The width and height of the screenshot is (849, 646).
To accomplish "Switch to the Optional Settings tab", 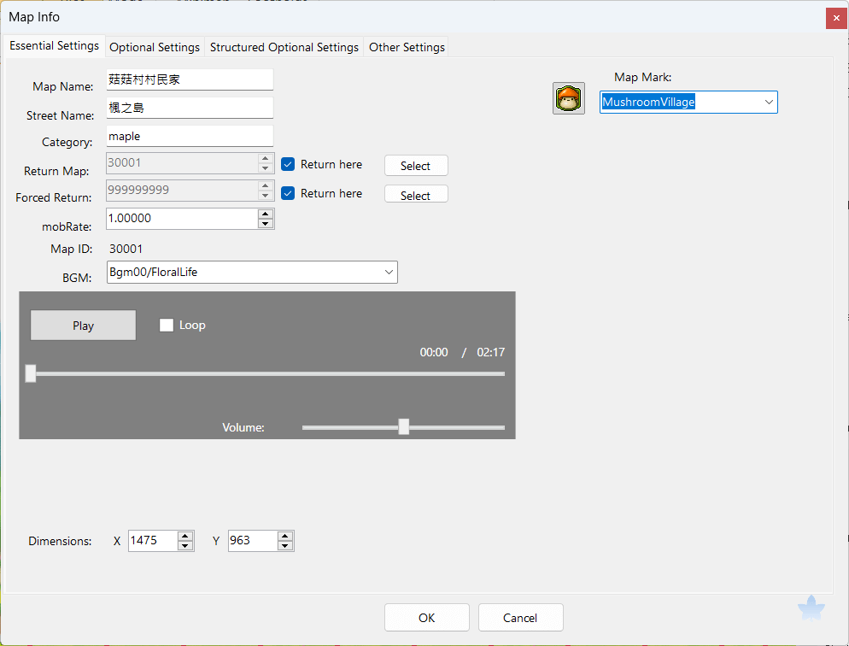I will 155,47.
